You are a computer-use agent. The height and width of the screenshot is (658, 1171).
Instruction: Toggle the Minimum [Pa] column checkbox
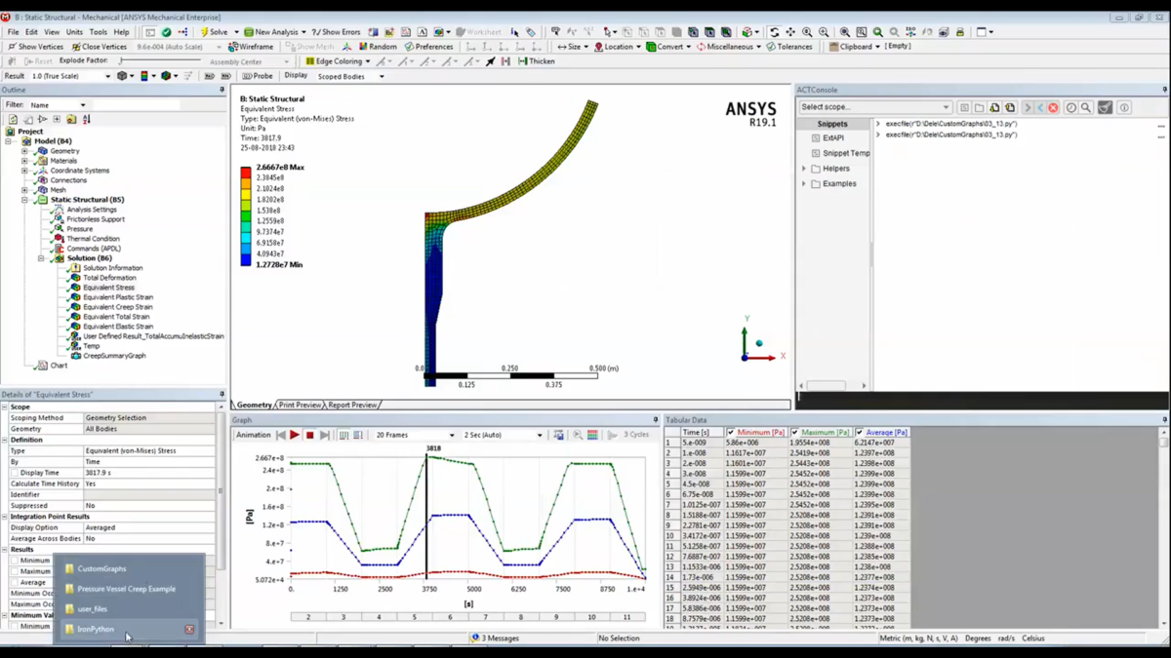tap(730, 432)
